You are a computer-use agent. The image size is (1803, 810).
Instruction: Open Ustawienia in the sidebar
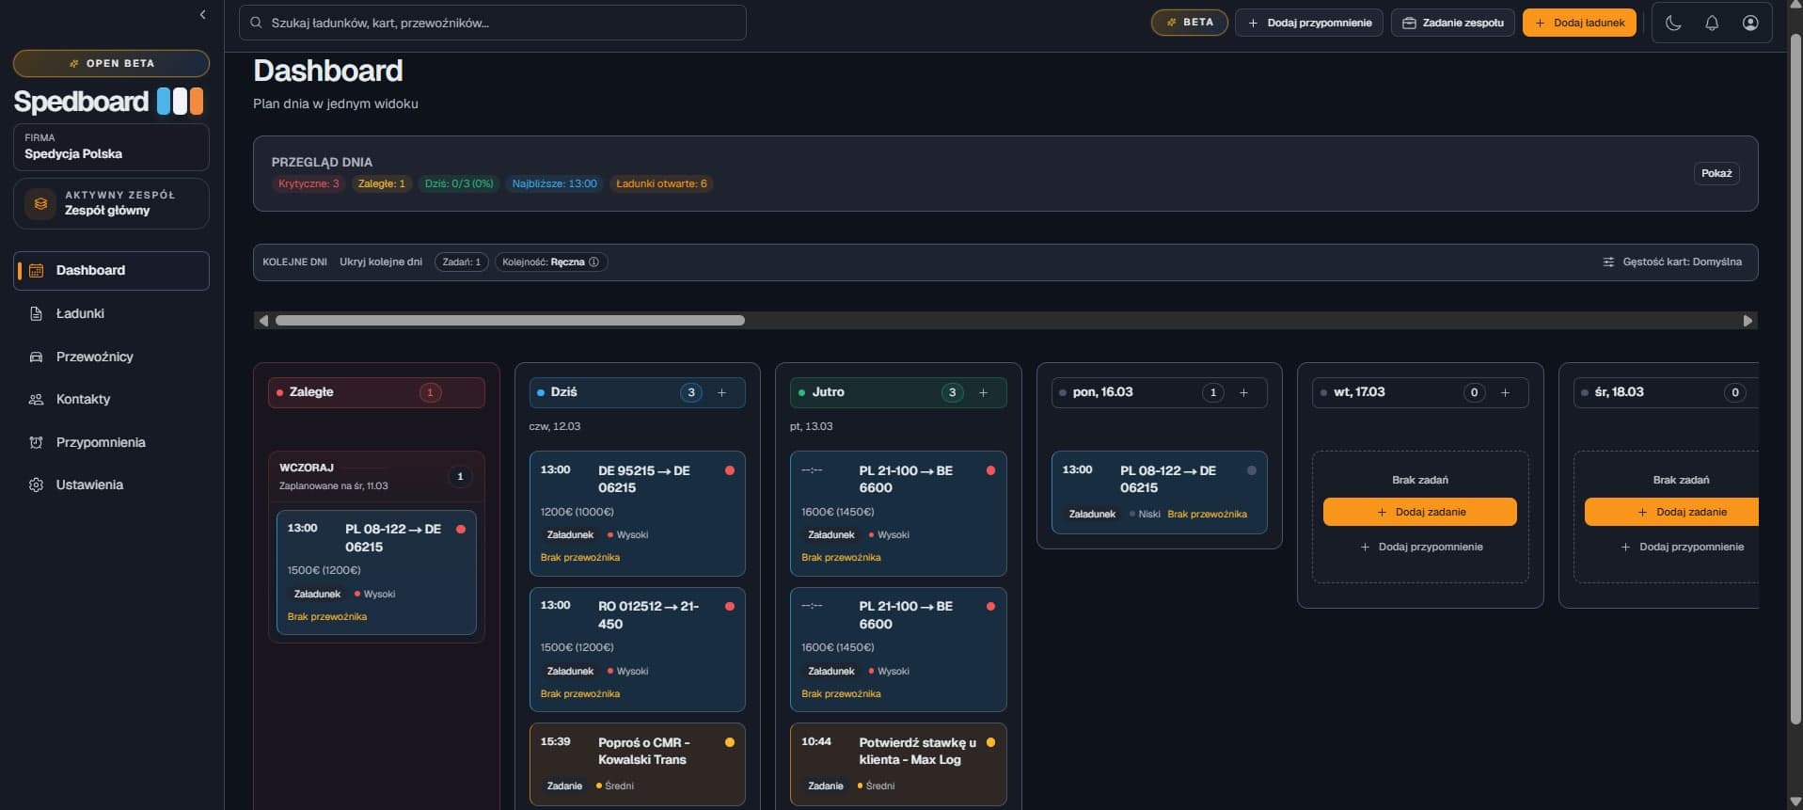tap(111, 484)
